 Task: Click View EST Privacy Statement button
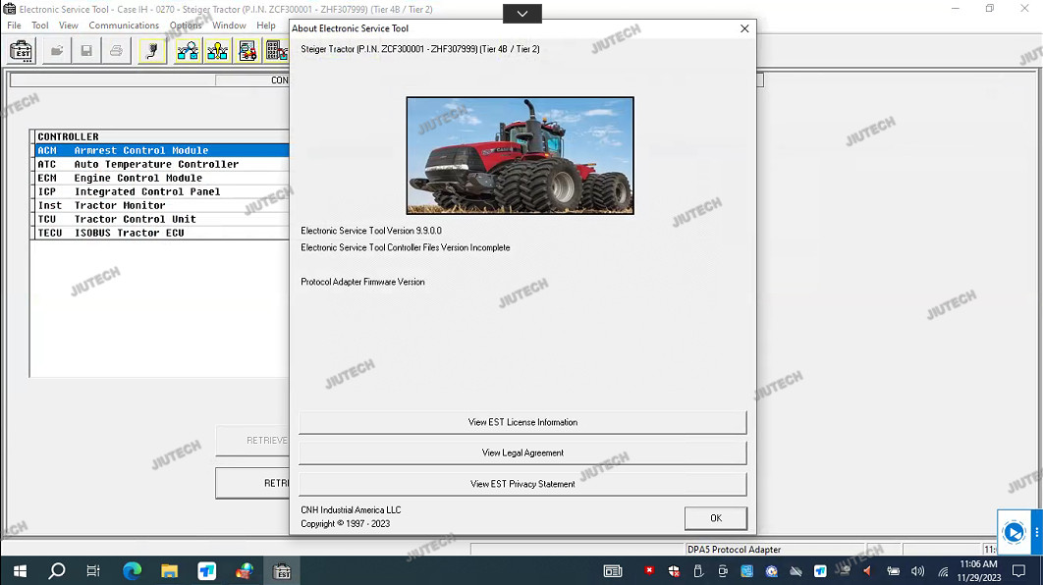click(522, 484)
